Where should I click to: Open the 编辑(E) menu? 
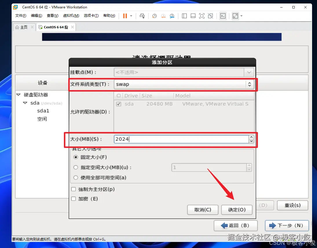tap(36, 16)
